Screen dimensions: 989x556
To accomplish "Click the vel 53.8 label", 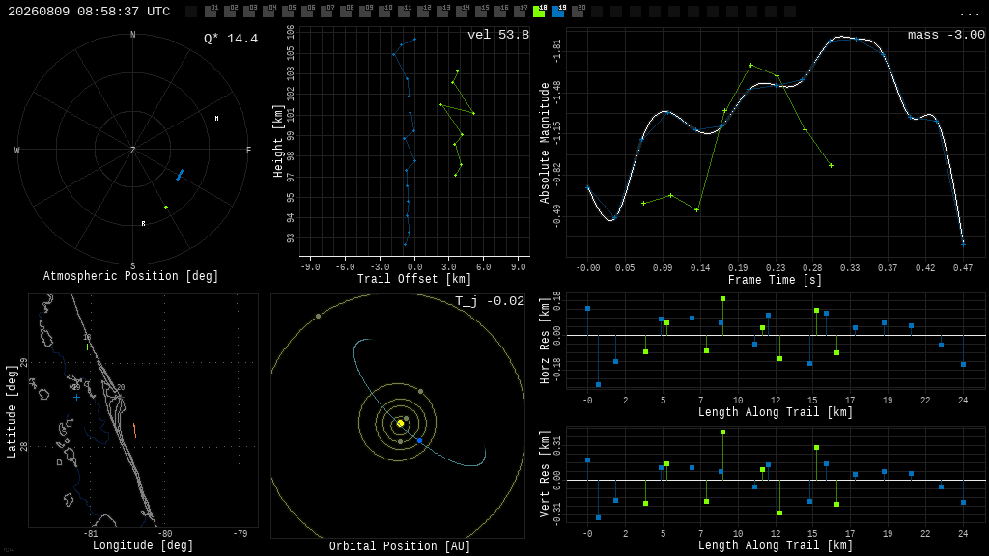I will (498, 35).
